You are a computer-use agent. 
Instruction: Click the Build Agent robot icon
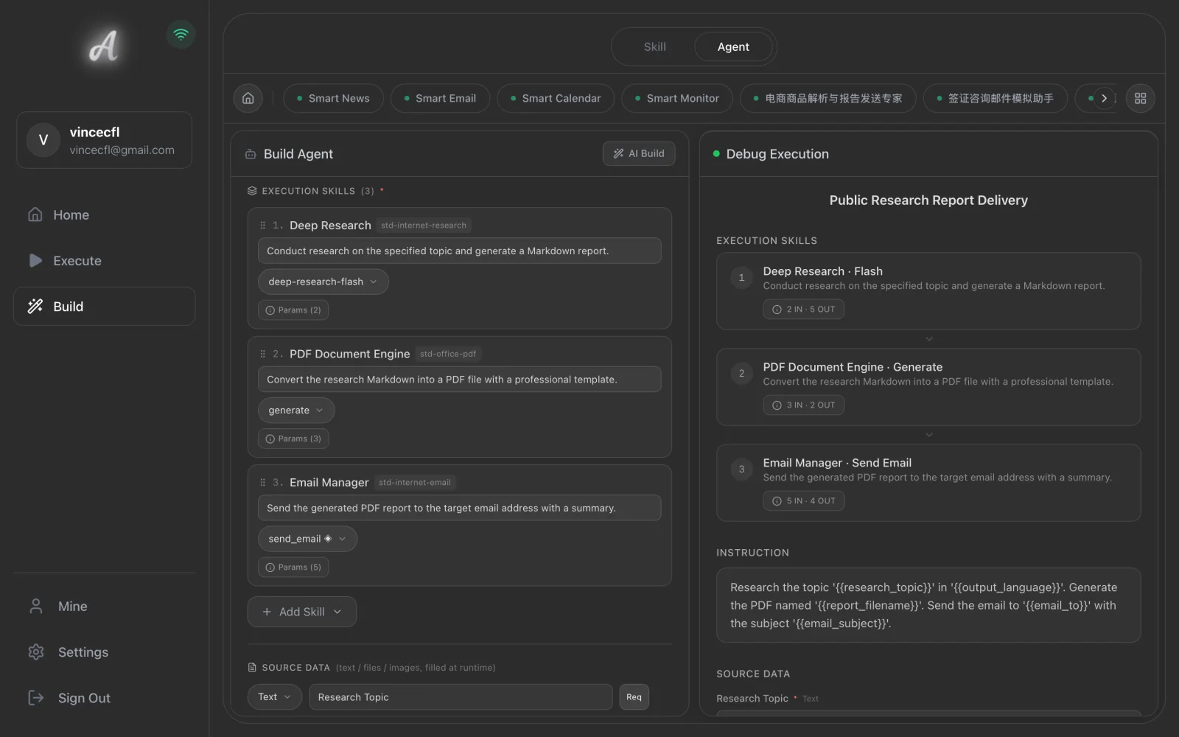pos(251,154)
